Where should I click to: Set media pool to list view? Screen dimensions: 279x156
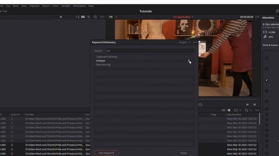click(x=229, y=110)
